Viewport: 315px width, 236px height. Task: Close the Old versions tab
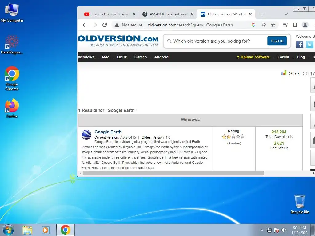coord(250,14)
